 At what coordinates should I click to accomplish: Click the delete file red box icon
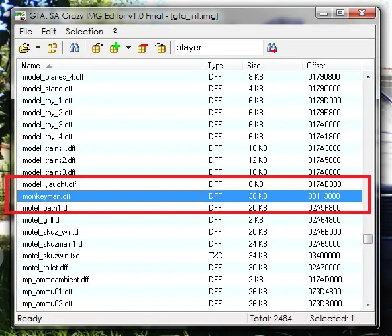click(x=143, y=48)
